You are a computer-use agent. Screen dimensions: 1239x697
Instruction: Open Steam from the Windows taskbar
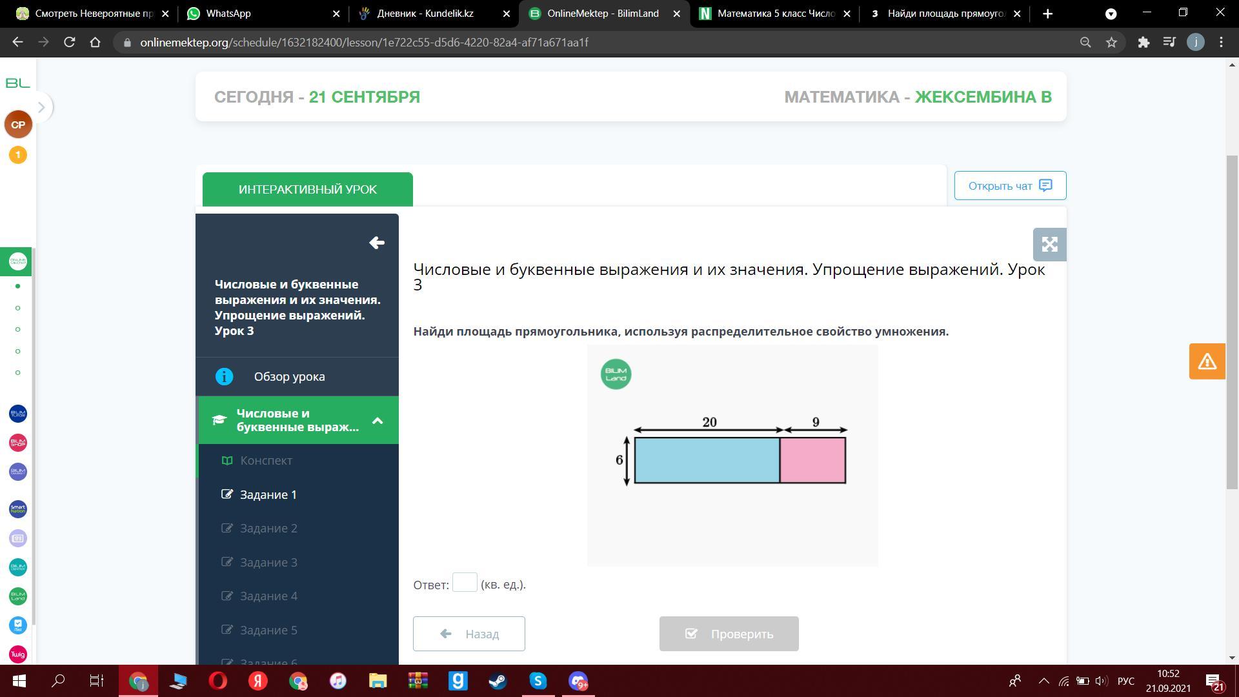[x=498, y=682]
